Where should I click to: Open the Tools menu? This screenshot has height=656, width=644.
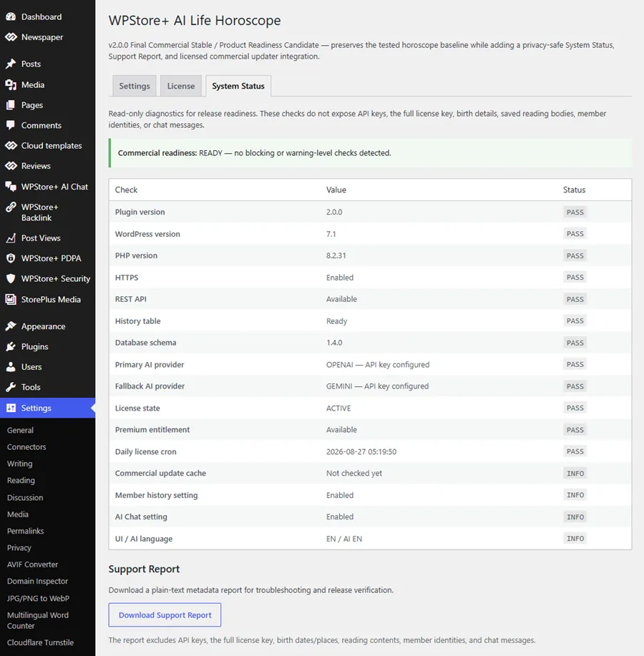48,387
